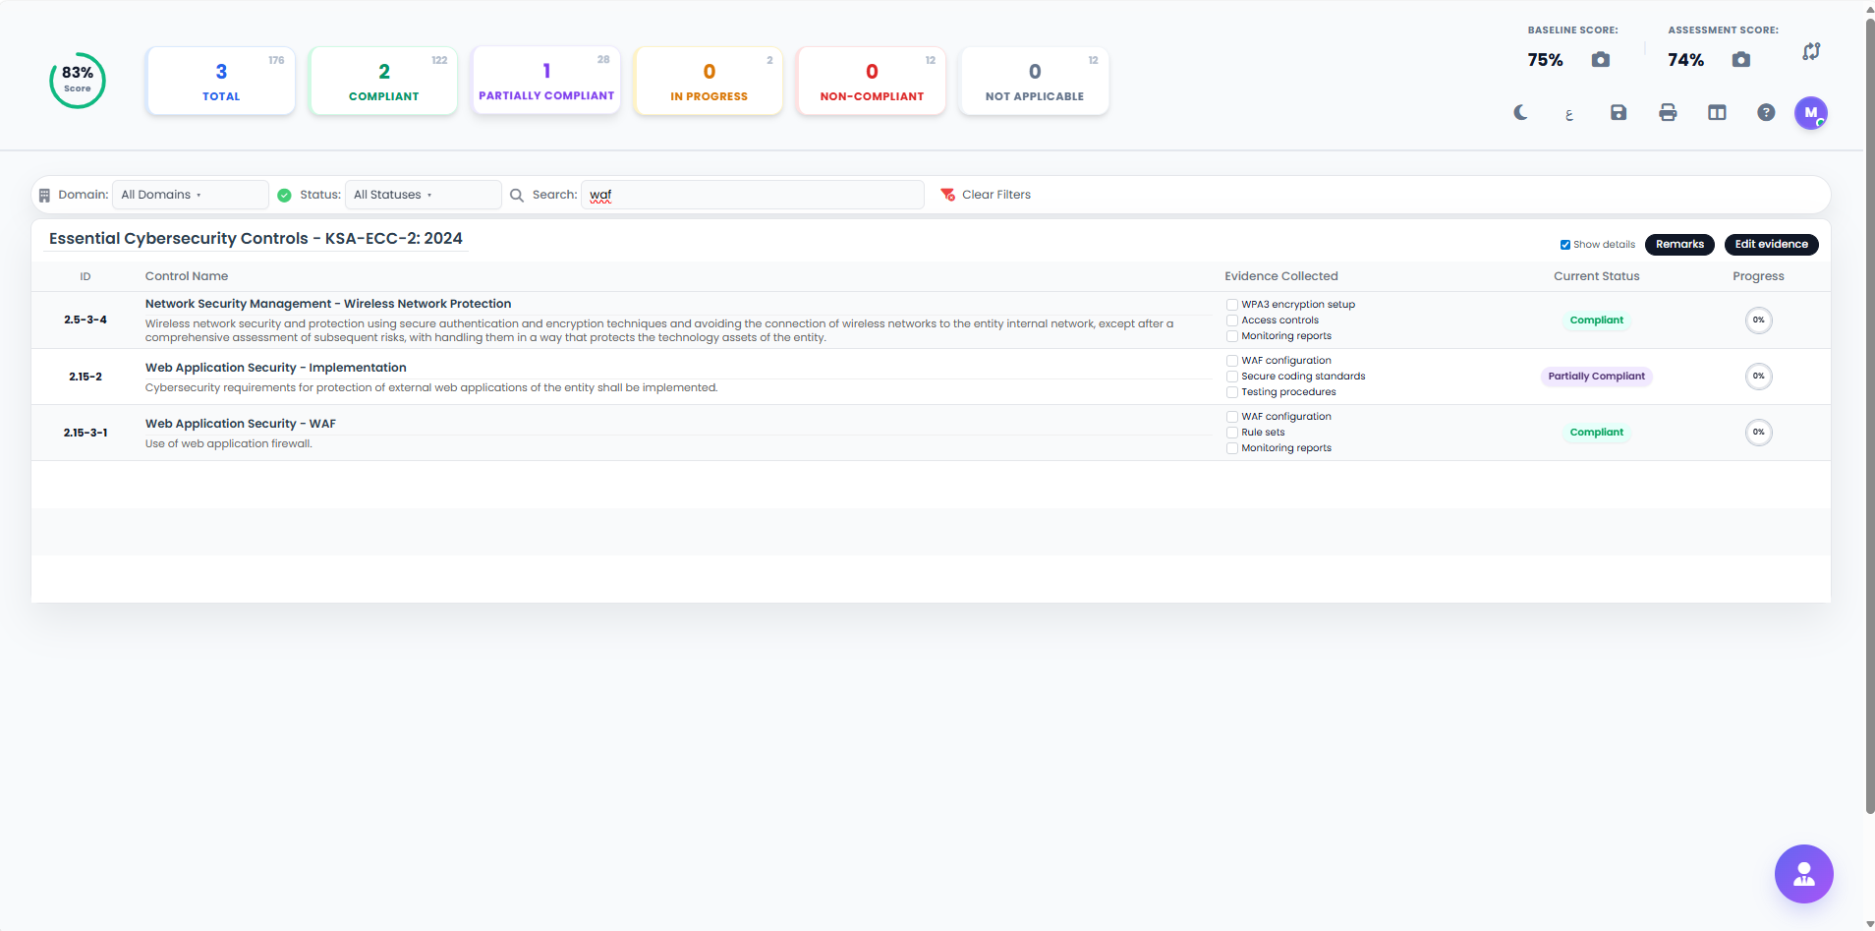This screenshot has height=931, width=1875.
Task: Toggle the columns layout icon
Action: click(1717, 113)
